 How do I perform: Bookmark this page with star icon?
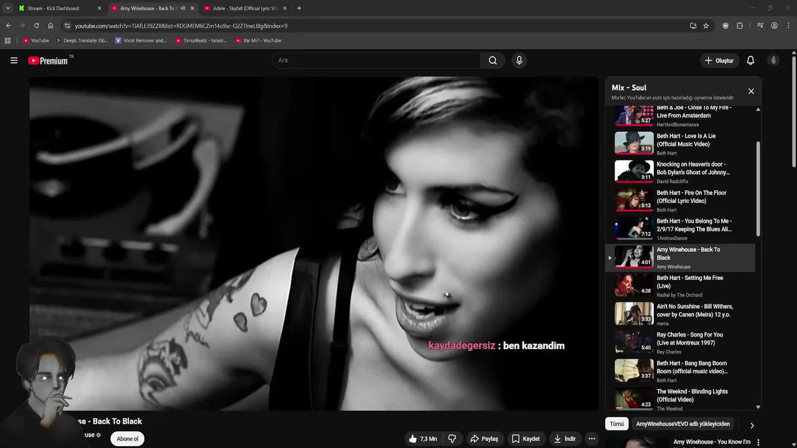705,26
